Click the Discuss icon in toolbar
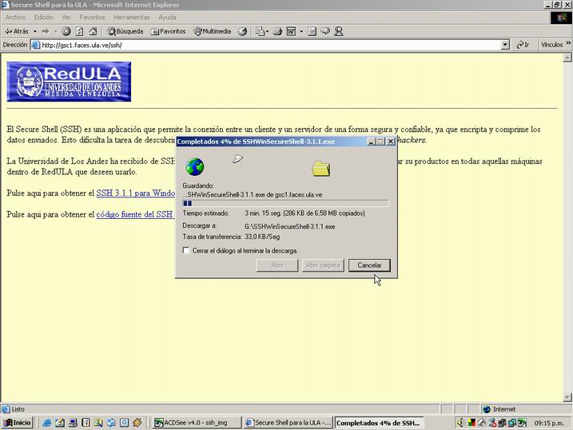This screenshot has width=573, height=430. point(325,31)
